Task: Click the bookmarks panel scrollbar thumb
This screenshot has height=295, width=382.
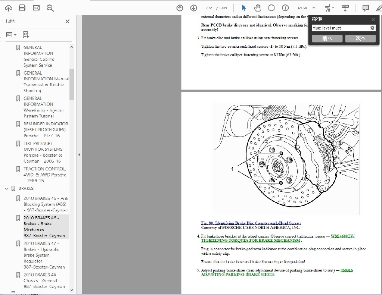Action: point(72,84)
